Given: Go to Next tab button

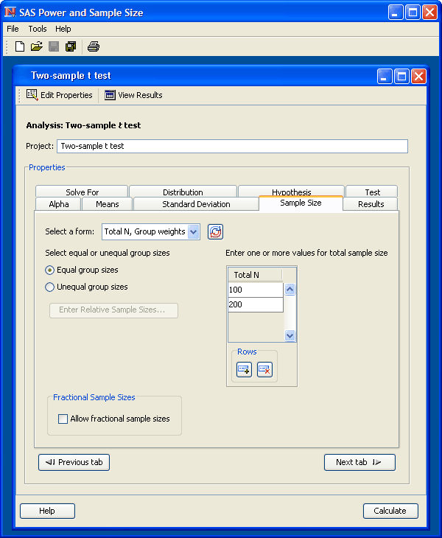Looking at the screenshot, I should pyautogui.click(x=359, y=462).
